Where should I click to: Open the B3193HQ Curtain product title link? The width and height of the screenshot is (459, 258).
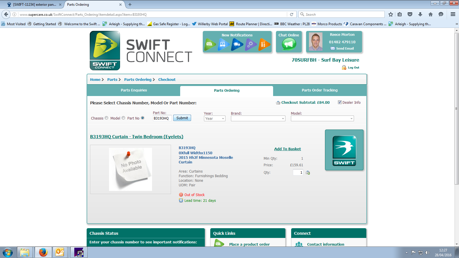click(137, 137)
